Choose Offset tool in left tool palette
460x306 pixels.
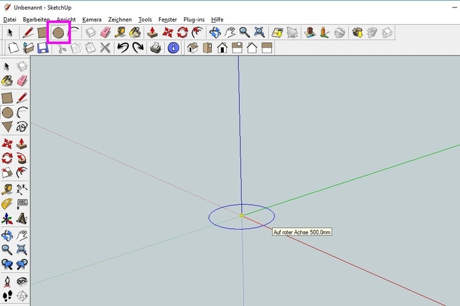coord(22,173)
